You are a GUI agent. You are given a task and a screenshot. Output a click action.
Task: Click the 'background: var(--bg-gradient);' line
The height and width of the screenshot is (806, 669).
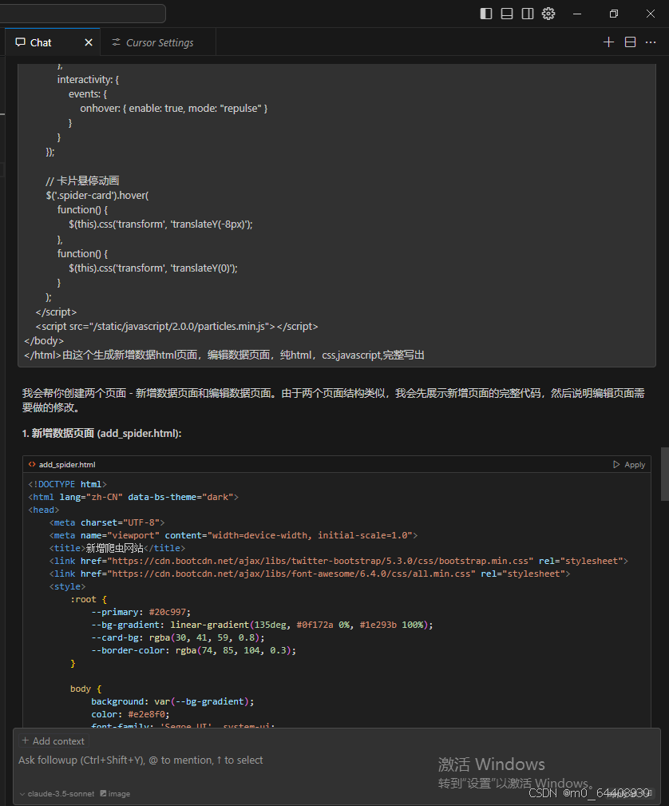tap(172, 701)
